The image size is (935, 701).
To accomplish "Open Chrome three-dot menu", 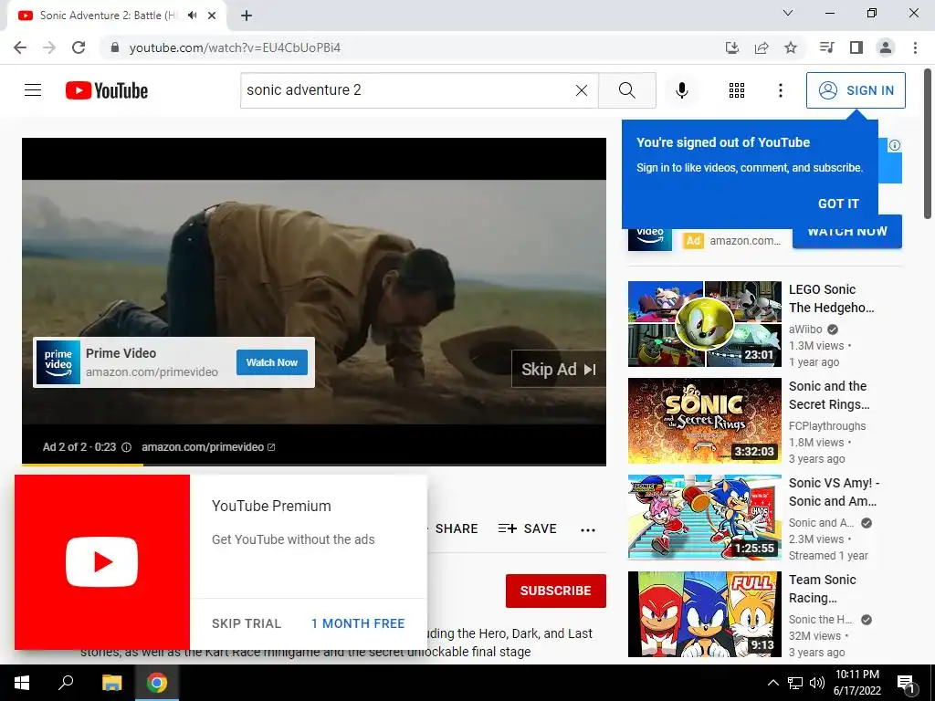I will [915, 47].
